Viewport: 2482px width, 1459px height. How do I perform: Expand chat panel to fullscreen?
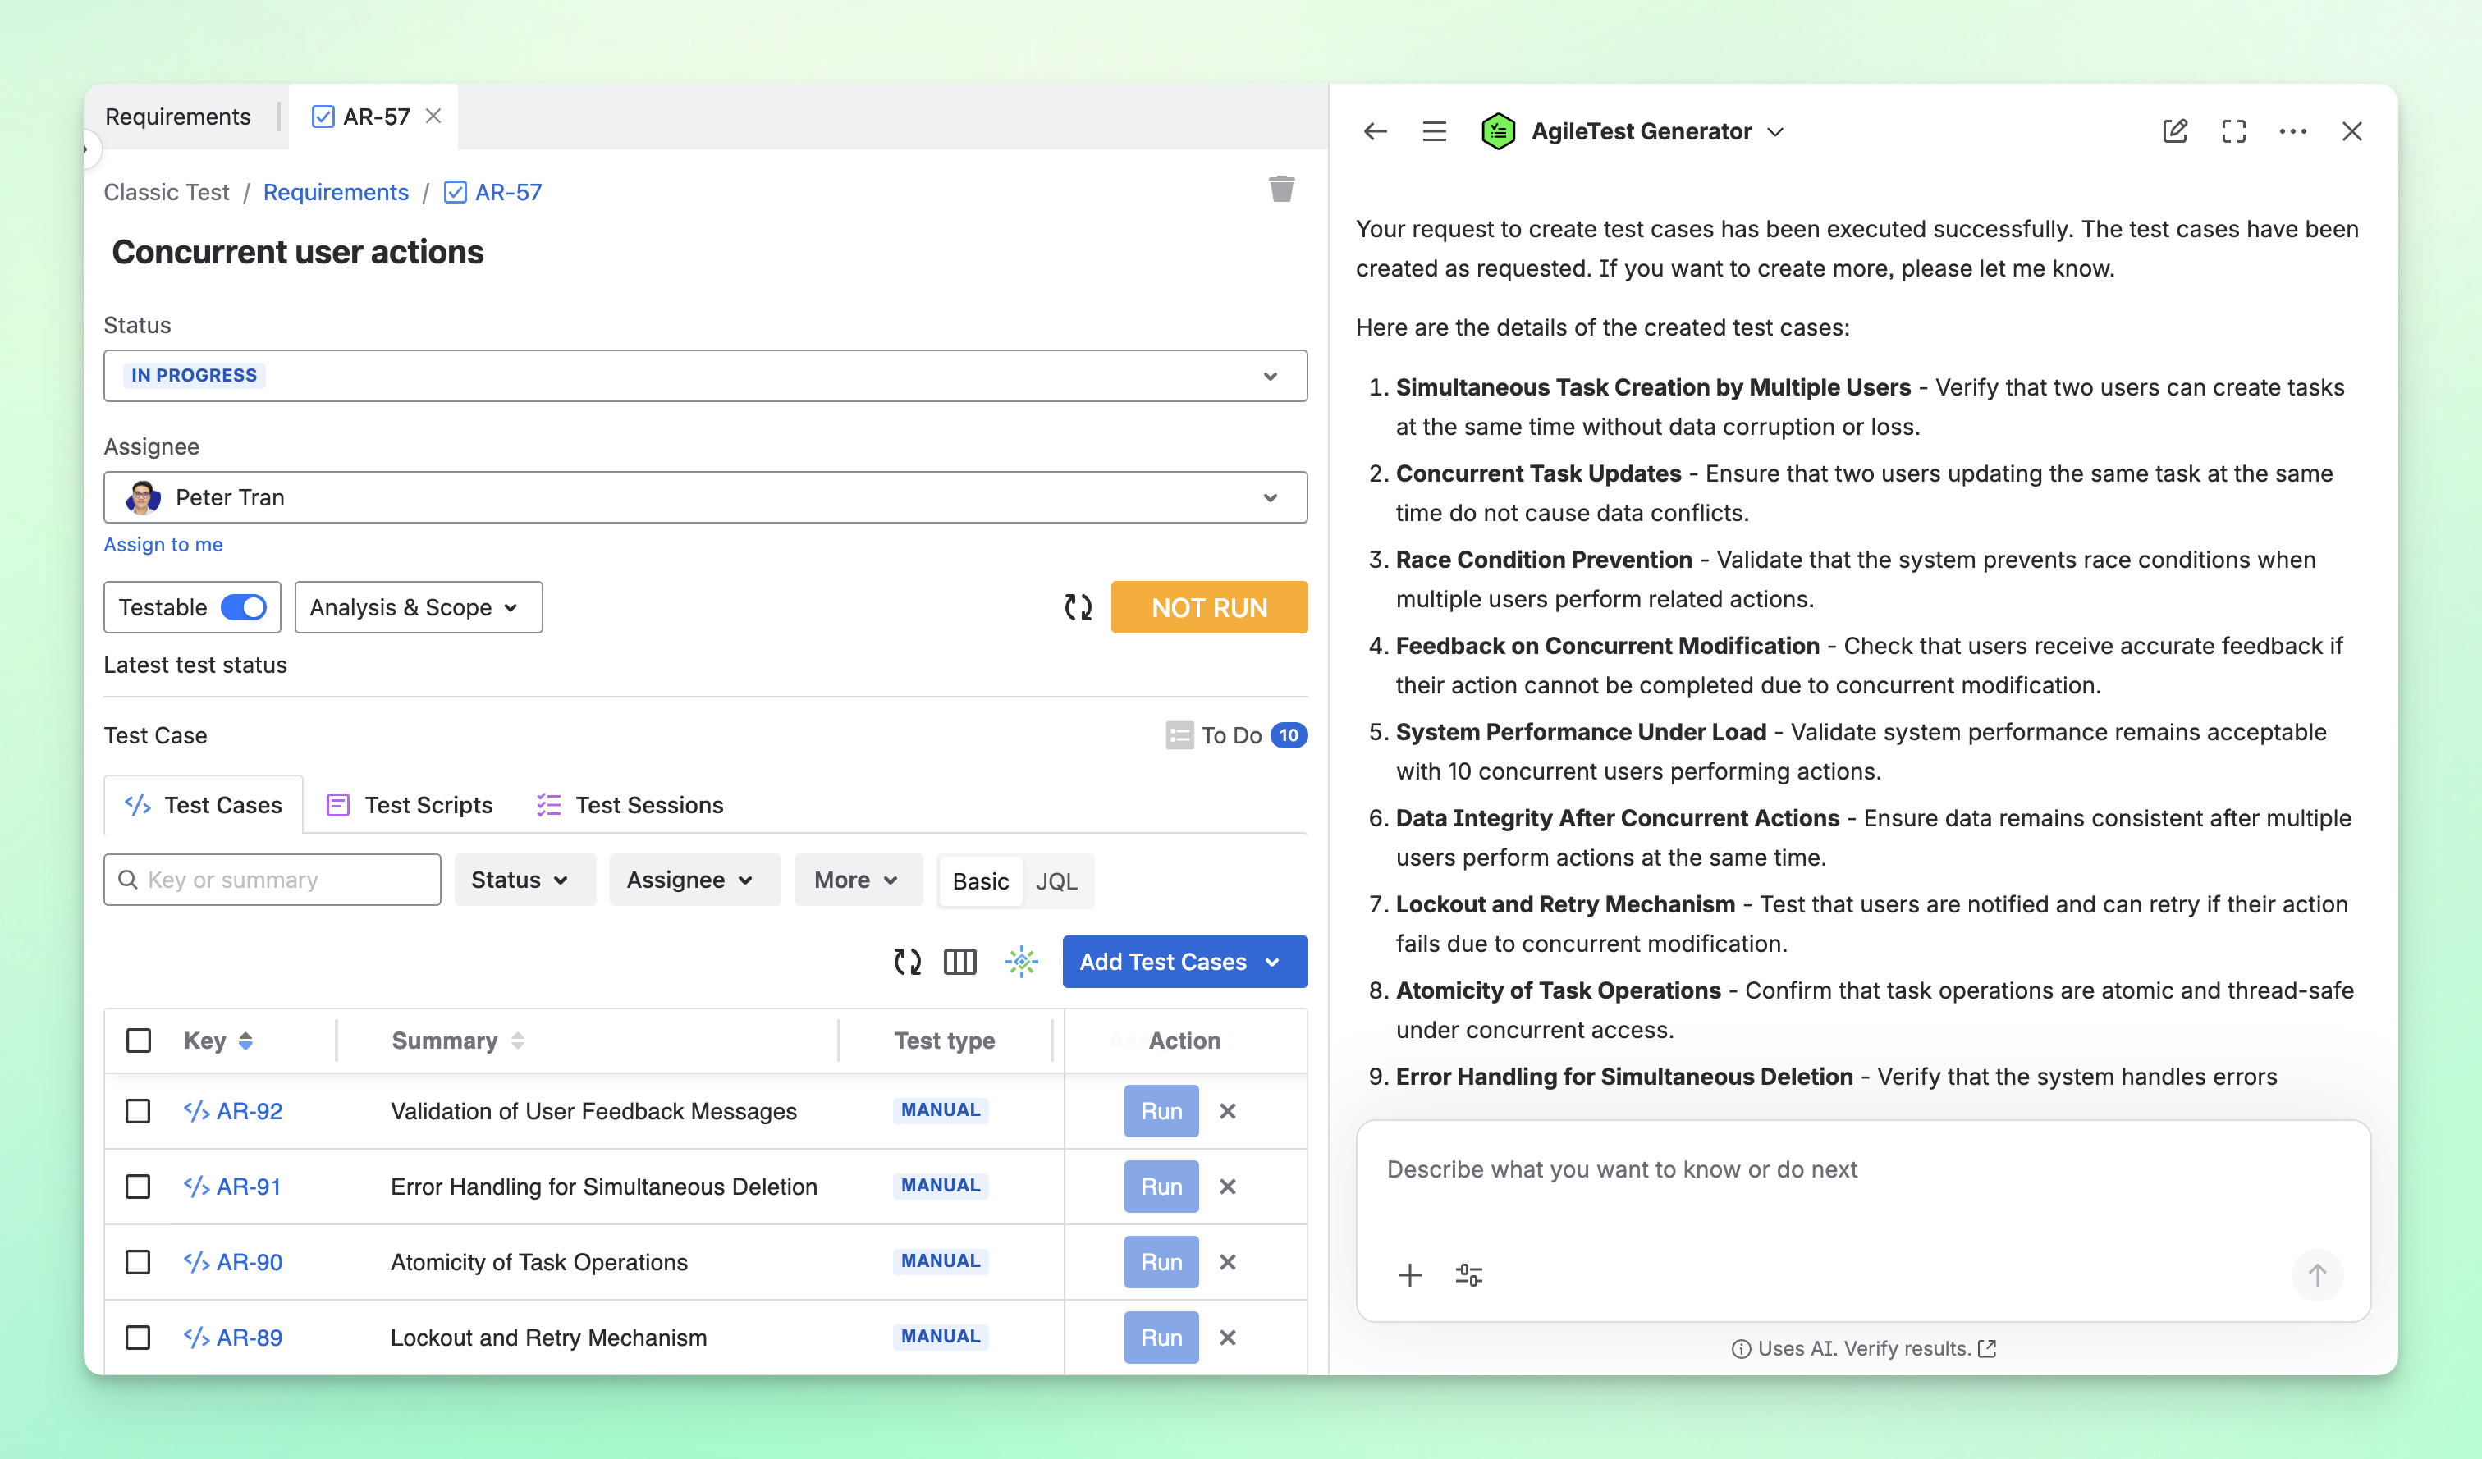point(2234,131)
